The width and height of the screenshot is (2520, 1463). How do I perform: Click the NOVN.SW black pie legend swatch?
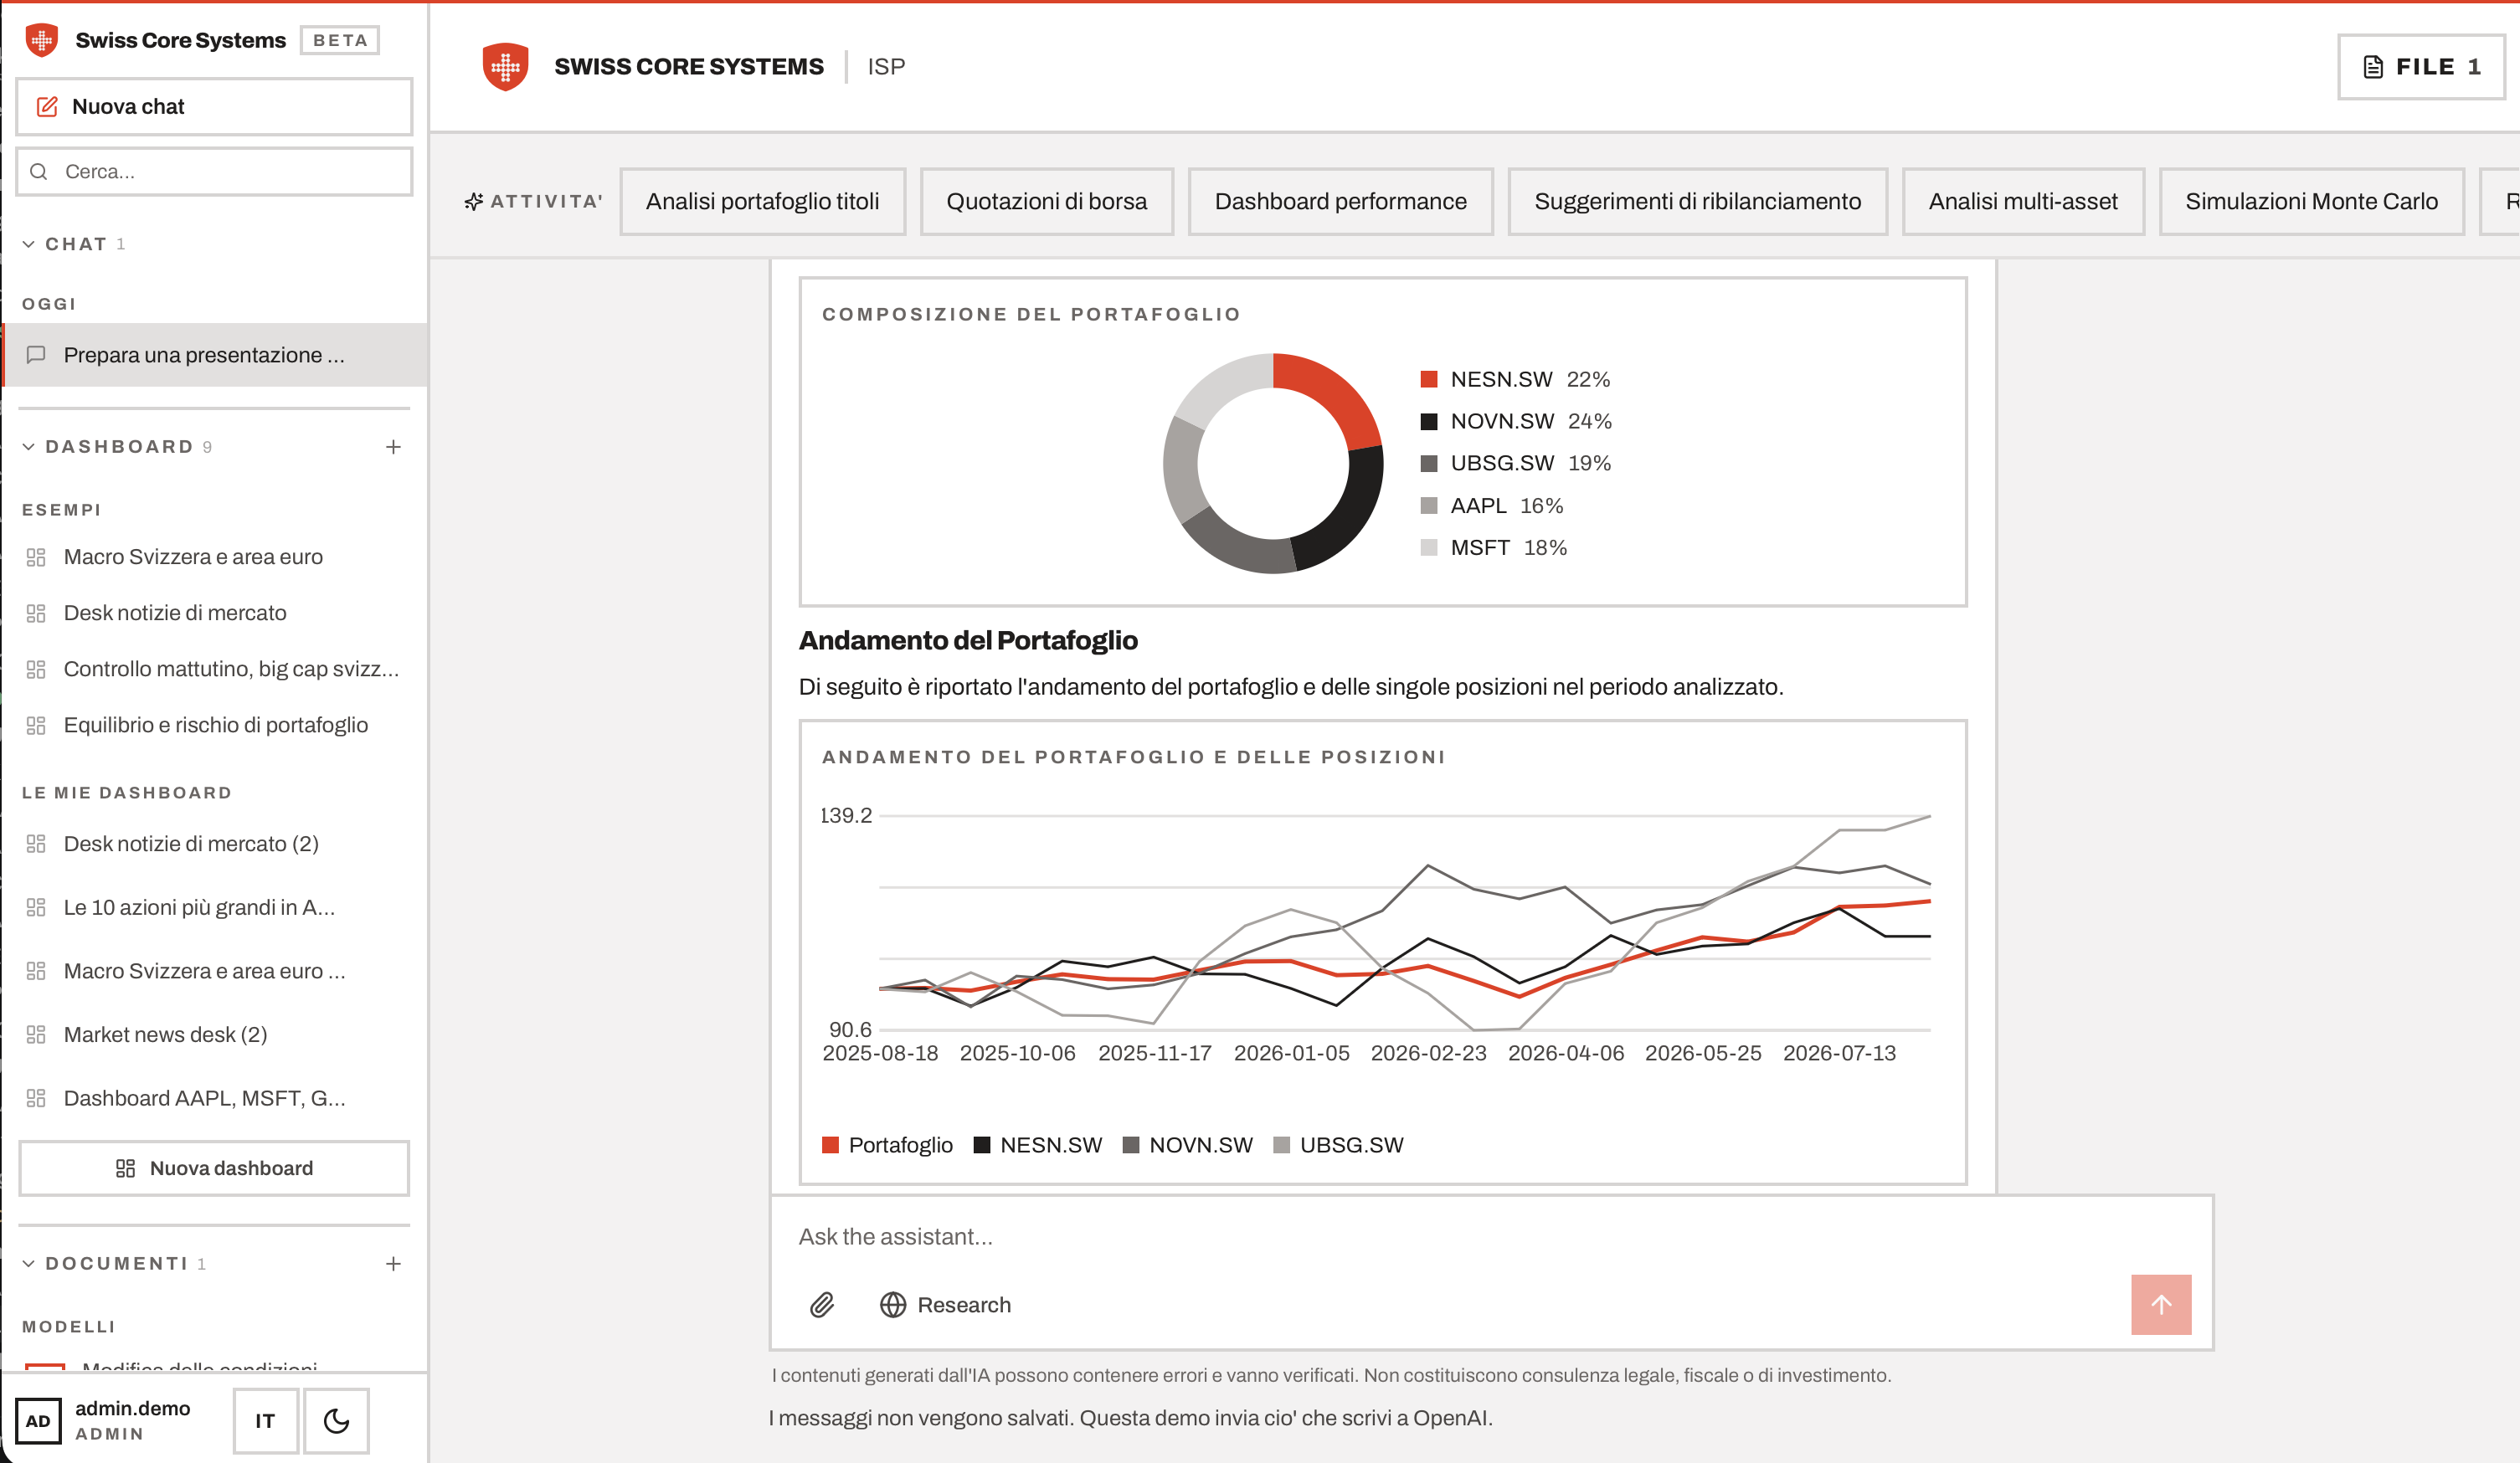pos(1429,422)
